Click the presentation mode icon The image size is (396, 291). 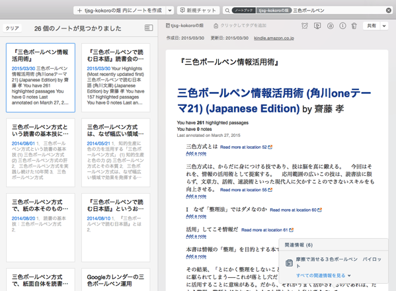pyautogui.click(x=317, y=26)
